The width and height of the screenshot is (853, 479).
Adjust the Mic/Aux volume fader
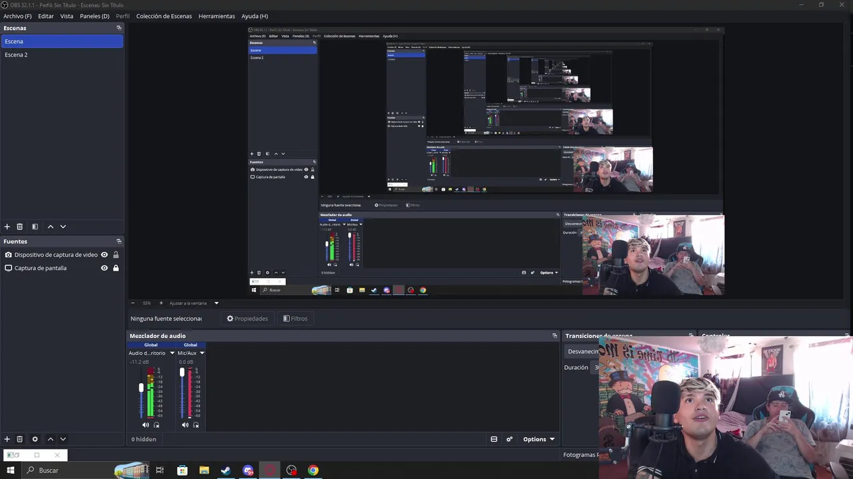pos(182,373)
